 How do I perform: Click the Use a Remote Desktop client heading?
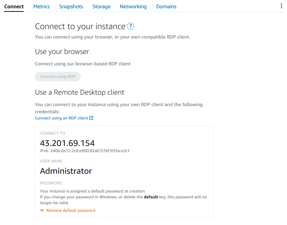click(80, 92)
